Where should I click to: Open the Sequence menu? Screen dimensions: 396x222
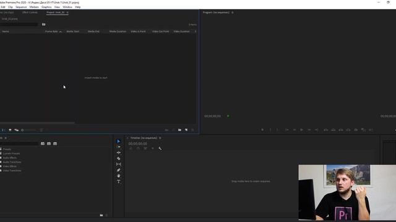tap(21, 7)
